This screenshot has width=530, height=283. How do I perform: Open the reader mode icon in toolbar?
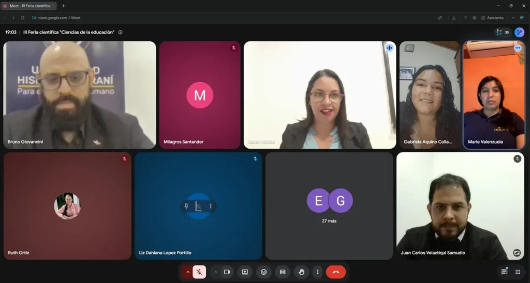click(x=465, y=18)
